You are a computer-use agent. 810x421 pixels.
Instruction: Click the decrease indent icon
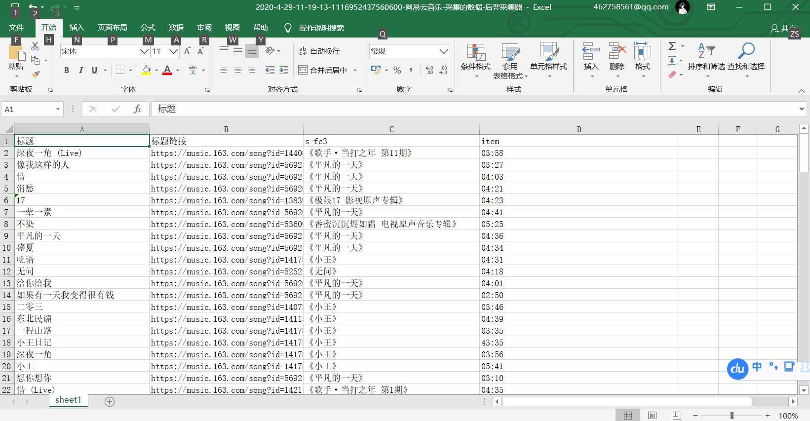[270, 71]
